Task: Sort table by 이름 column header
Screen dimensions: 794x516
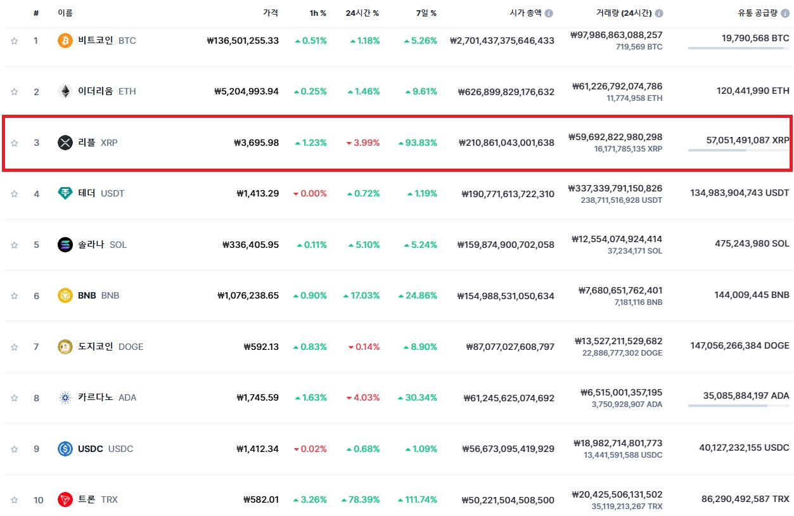Action: [65, 13]
